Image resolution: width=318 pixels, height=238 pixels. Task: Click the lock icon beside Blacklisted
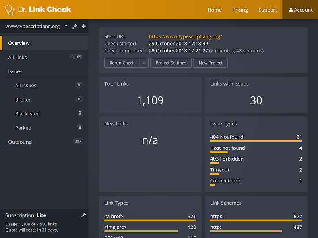pyautogui.click(x=80, y=113)
